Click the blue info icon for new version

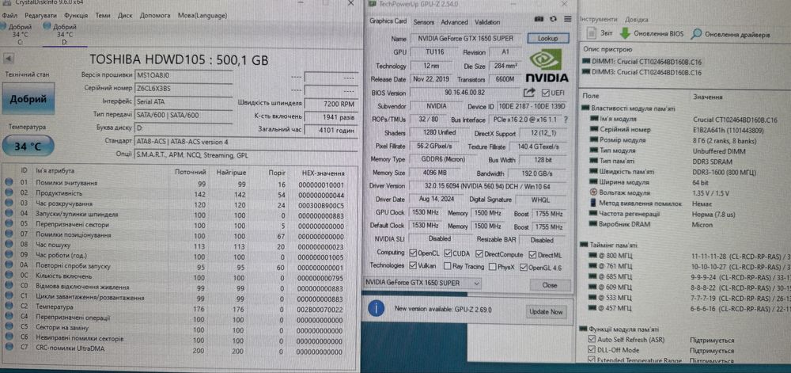click(x=377, y=308)
